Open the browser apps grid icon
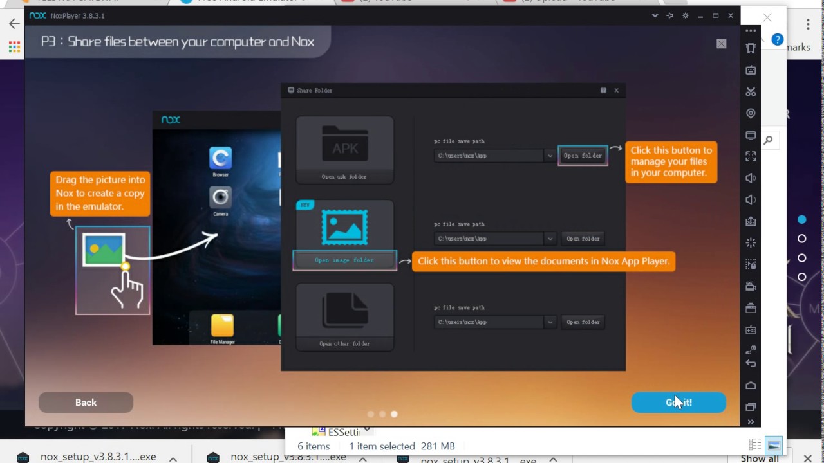Image resolution: width=824 pixels, height=463 pixels. coord(14,47)
